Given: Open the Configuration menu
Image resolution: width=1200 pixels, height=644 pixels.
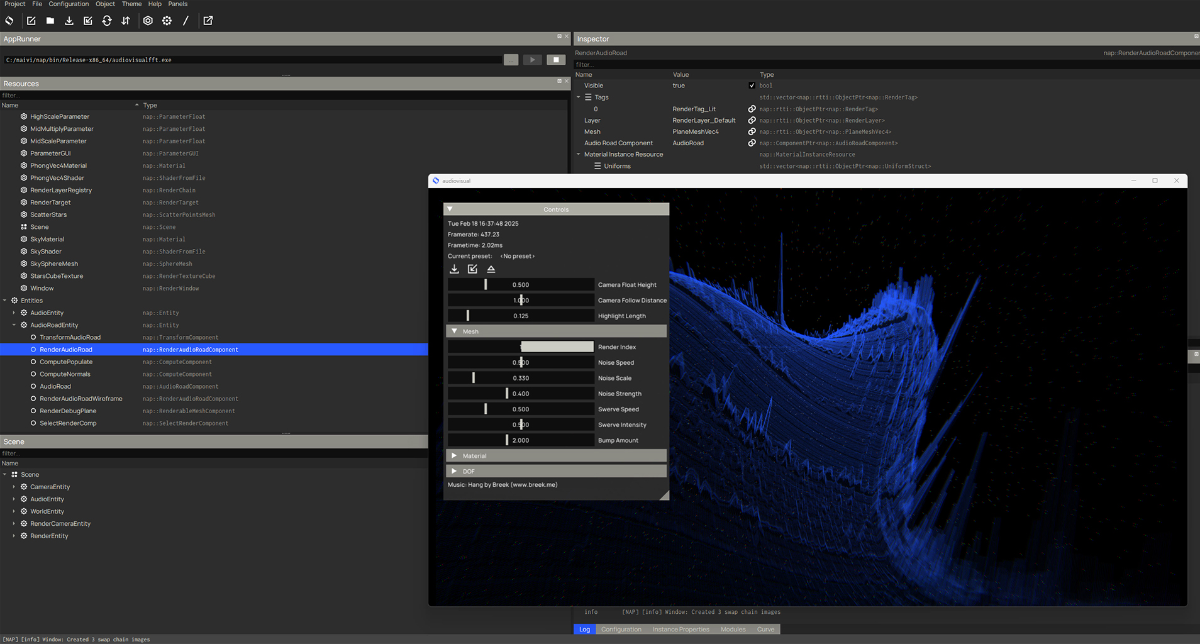Looking at the screenshot, I should (x=69, y=4).
